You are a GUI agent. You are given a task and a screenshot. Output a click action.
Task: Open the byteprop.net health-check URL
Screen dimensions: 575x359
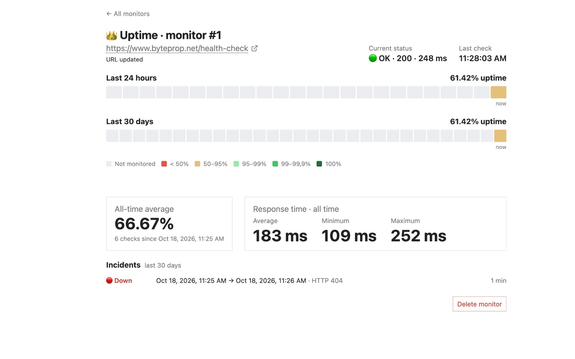click(x=177, y=48)
